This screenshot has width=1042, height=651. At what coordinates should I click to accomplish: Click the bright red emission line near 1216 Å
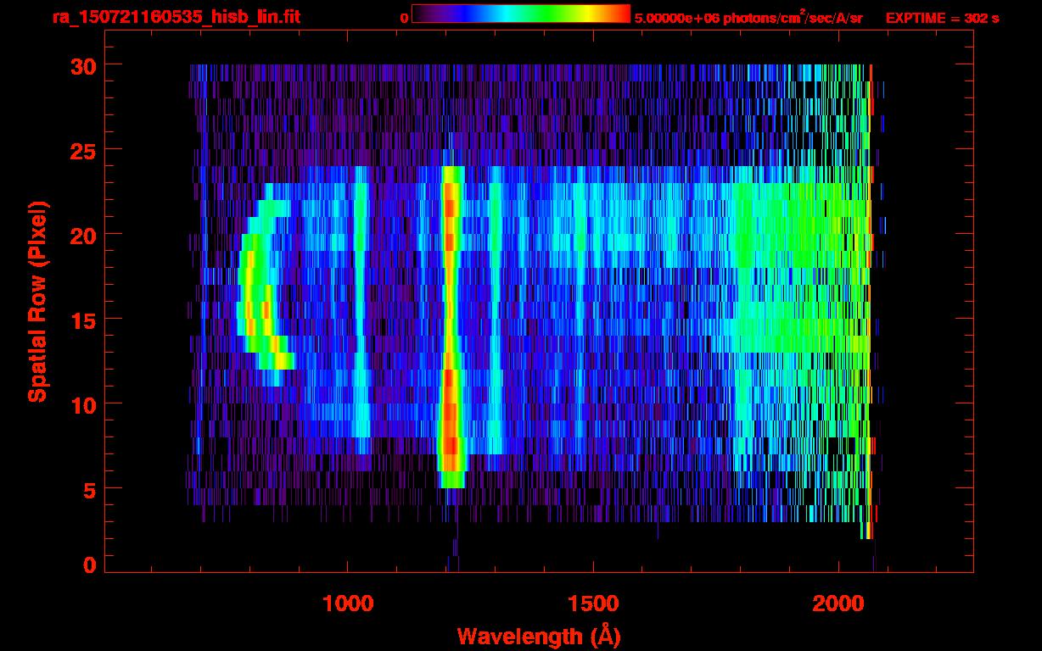point(451,326)
